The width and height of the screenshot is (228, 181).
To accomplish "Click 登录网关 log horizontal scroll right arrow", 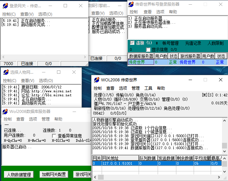I will pyautogui.click(x=85, y=57).
